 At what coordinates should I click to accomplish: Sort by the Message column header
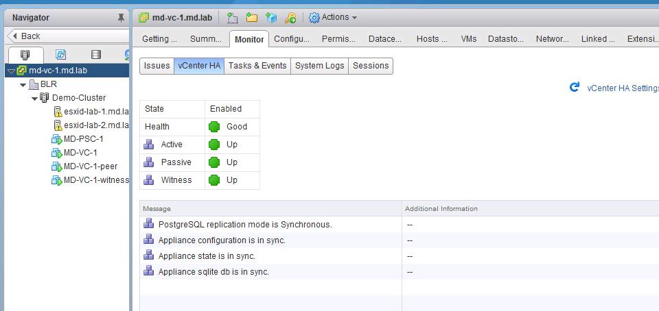[x=270, y=208]
